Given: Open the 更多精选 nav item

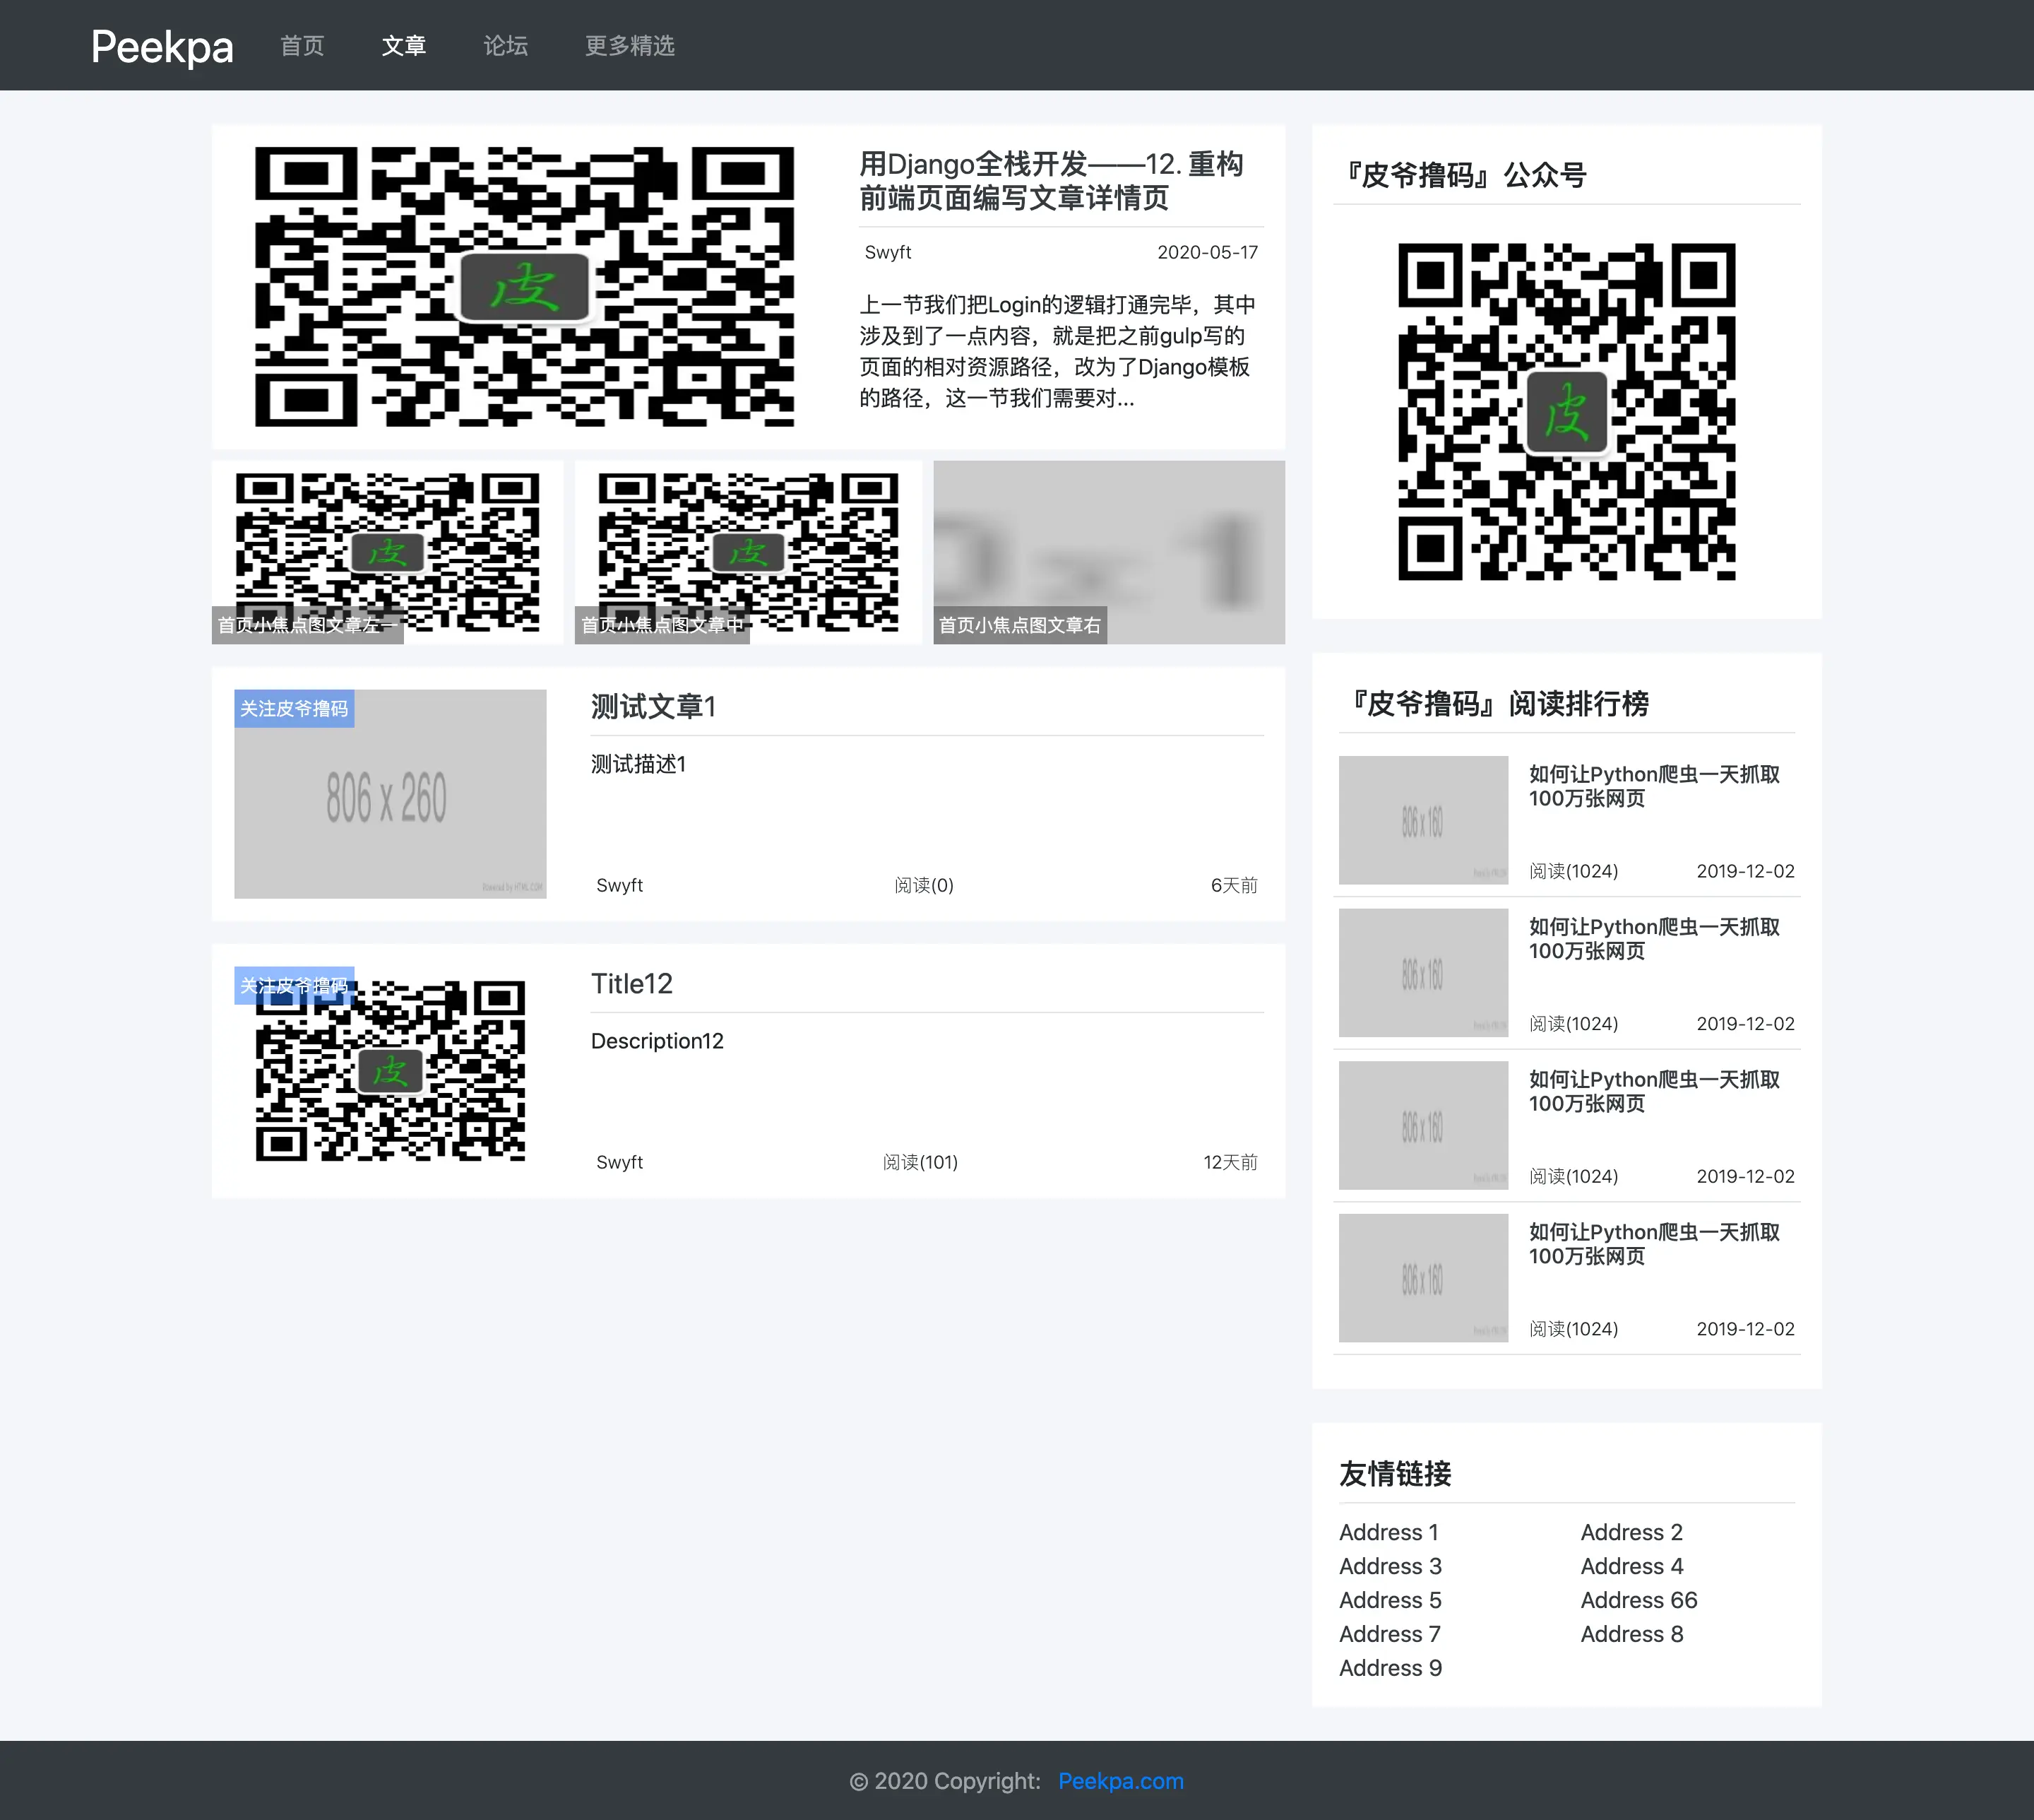Looking at the screenshot, I should click(630, 46).
